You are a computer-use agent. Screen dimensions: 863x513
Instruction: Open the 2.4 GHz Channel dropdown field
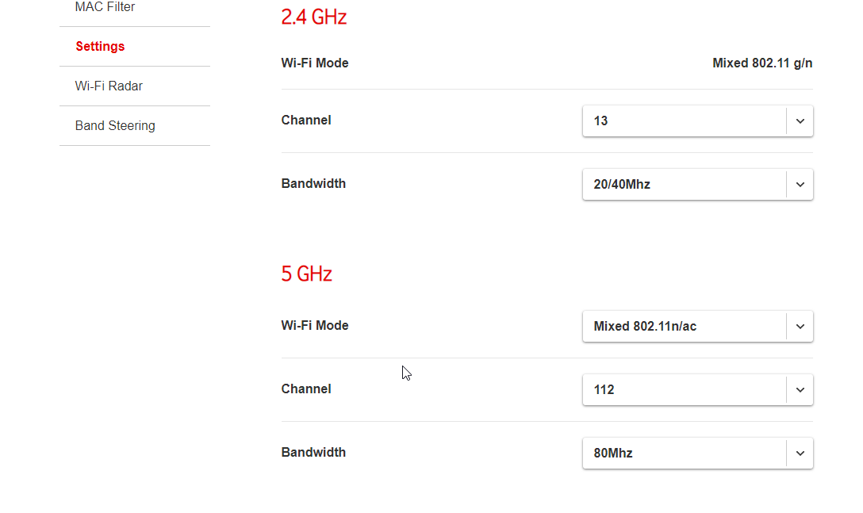click(x=684, y=121)
